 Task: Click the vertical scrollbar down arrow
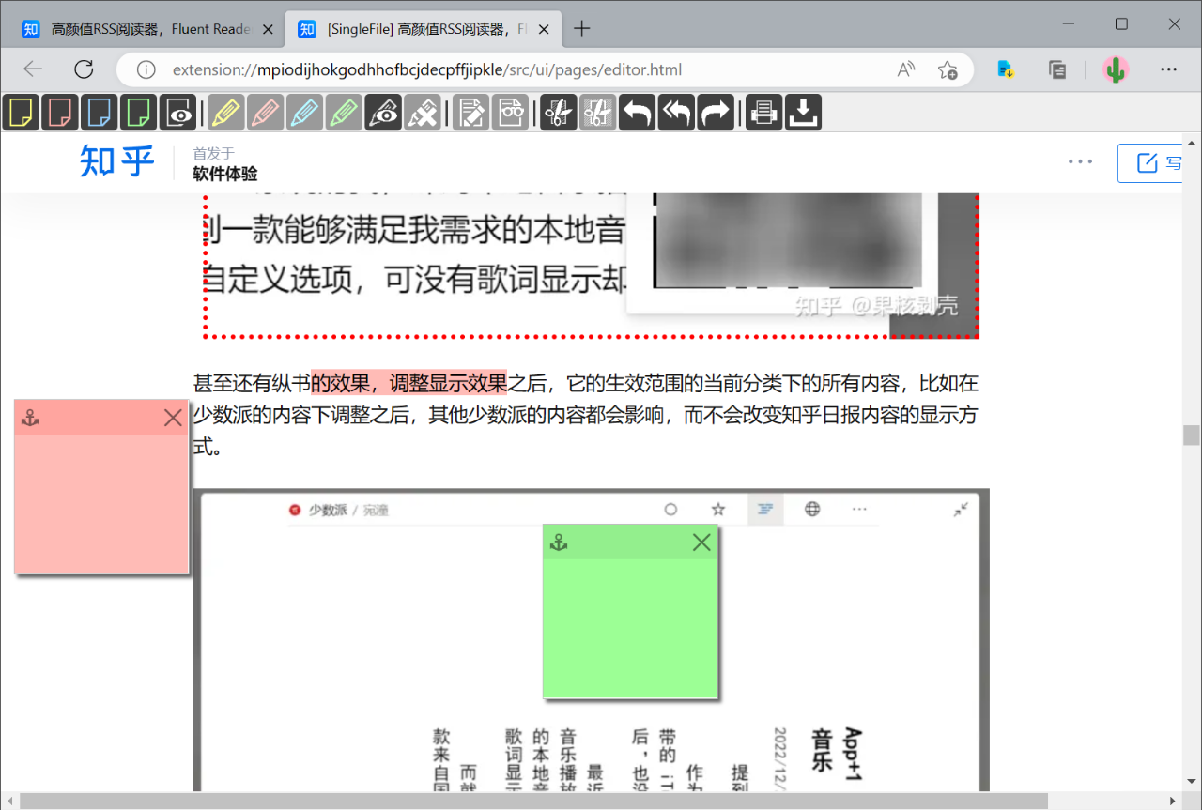coord(1192,783)
